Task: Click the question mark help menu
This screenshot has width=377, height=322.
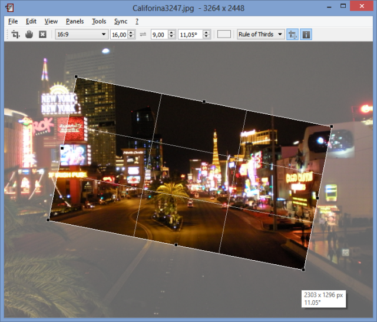Action: coord(137,21)
